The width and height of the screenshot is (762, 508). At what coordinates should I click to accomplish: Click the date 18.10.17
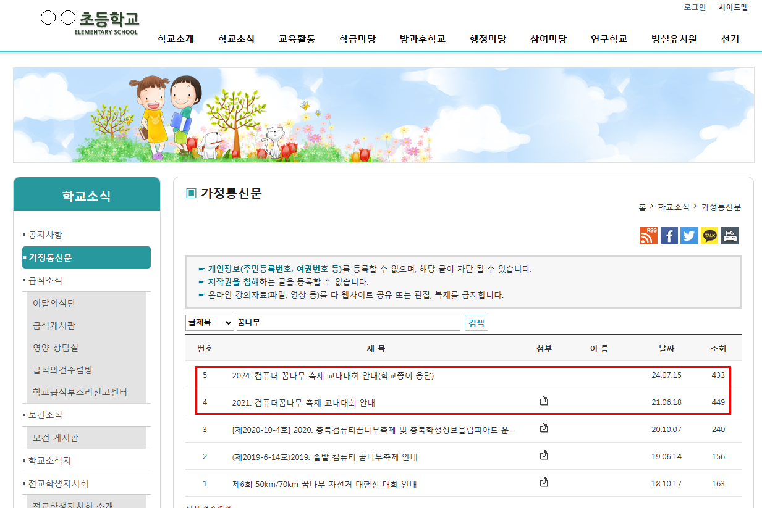click(x=666, y=484)
